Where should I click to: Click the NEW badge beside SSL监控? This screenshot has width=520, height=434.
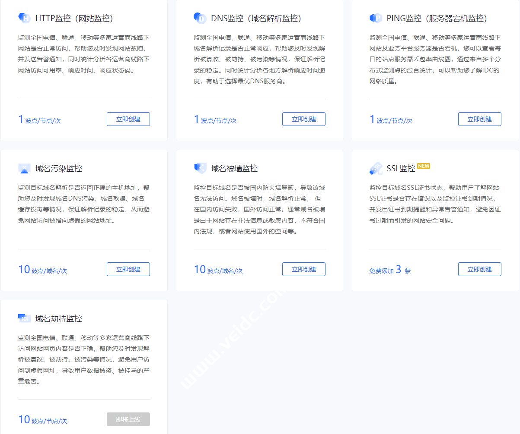point(424,166)
